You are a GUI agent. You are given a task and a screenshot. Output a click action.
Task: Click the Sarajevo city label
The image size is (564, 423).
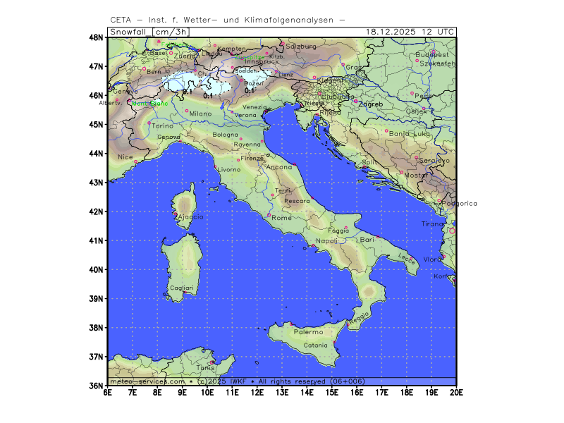click(x=434, y=161)
